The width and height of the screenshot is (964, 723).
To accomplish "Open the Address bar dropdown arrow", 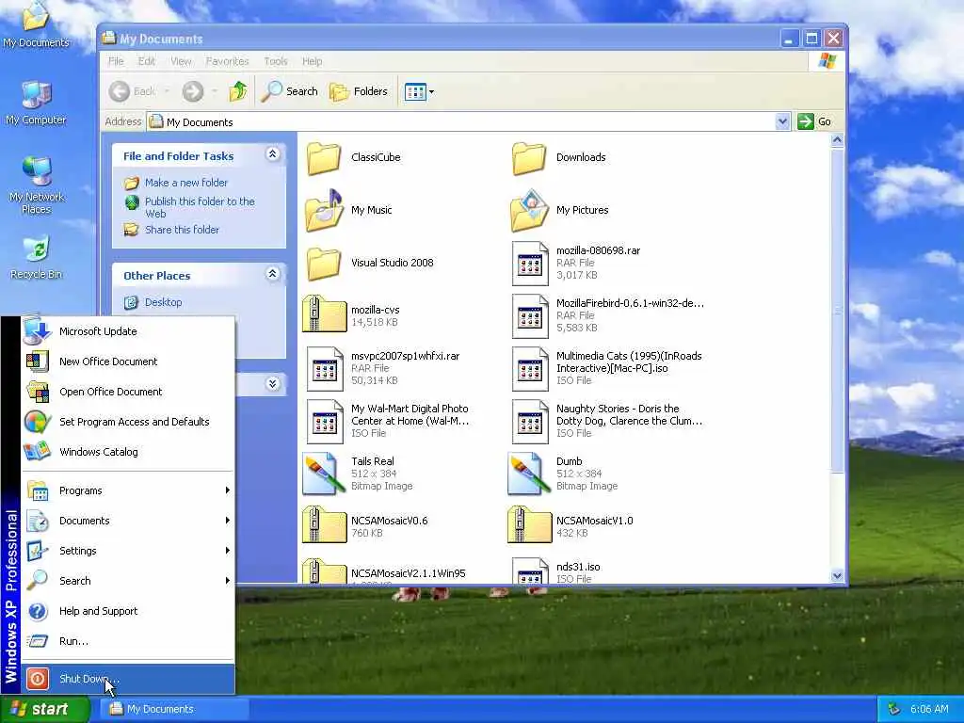I will pyautogui.click(x=782, y=121).
